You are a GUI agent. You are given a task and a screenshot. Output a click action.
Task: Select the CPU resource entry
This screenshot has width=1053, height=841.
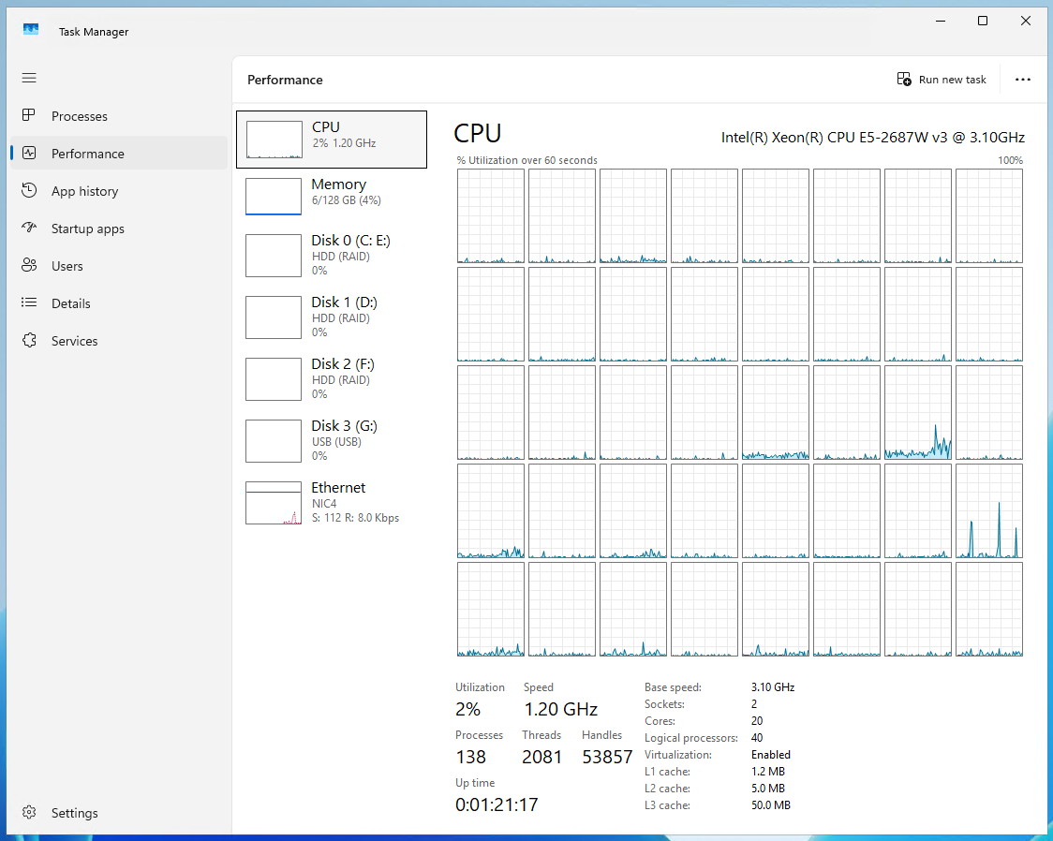pos(332,140)
